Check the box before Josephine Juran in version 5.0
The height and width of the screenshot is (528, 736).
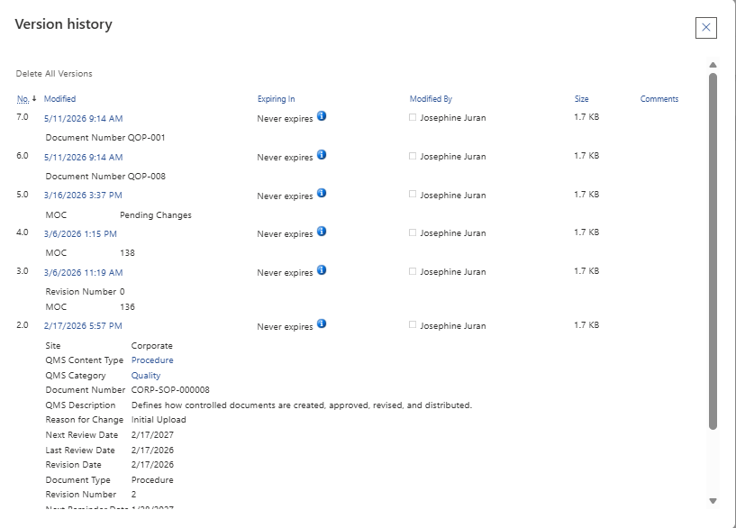[413, 194]
